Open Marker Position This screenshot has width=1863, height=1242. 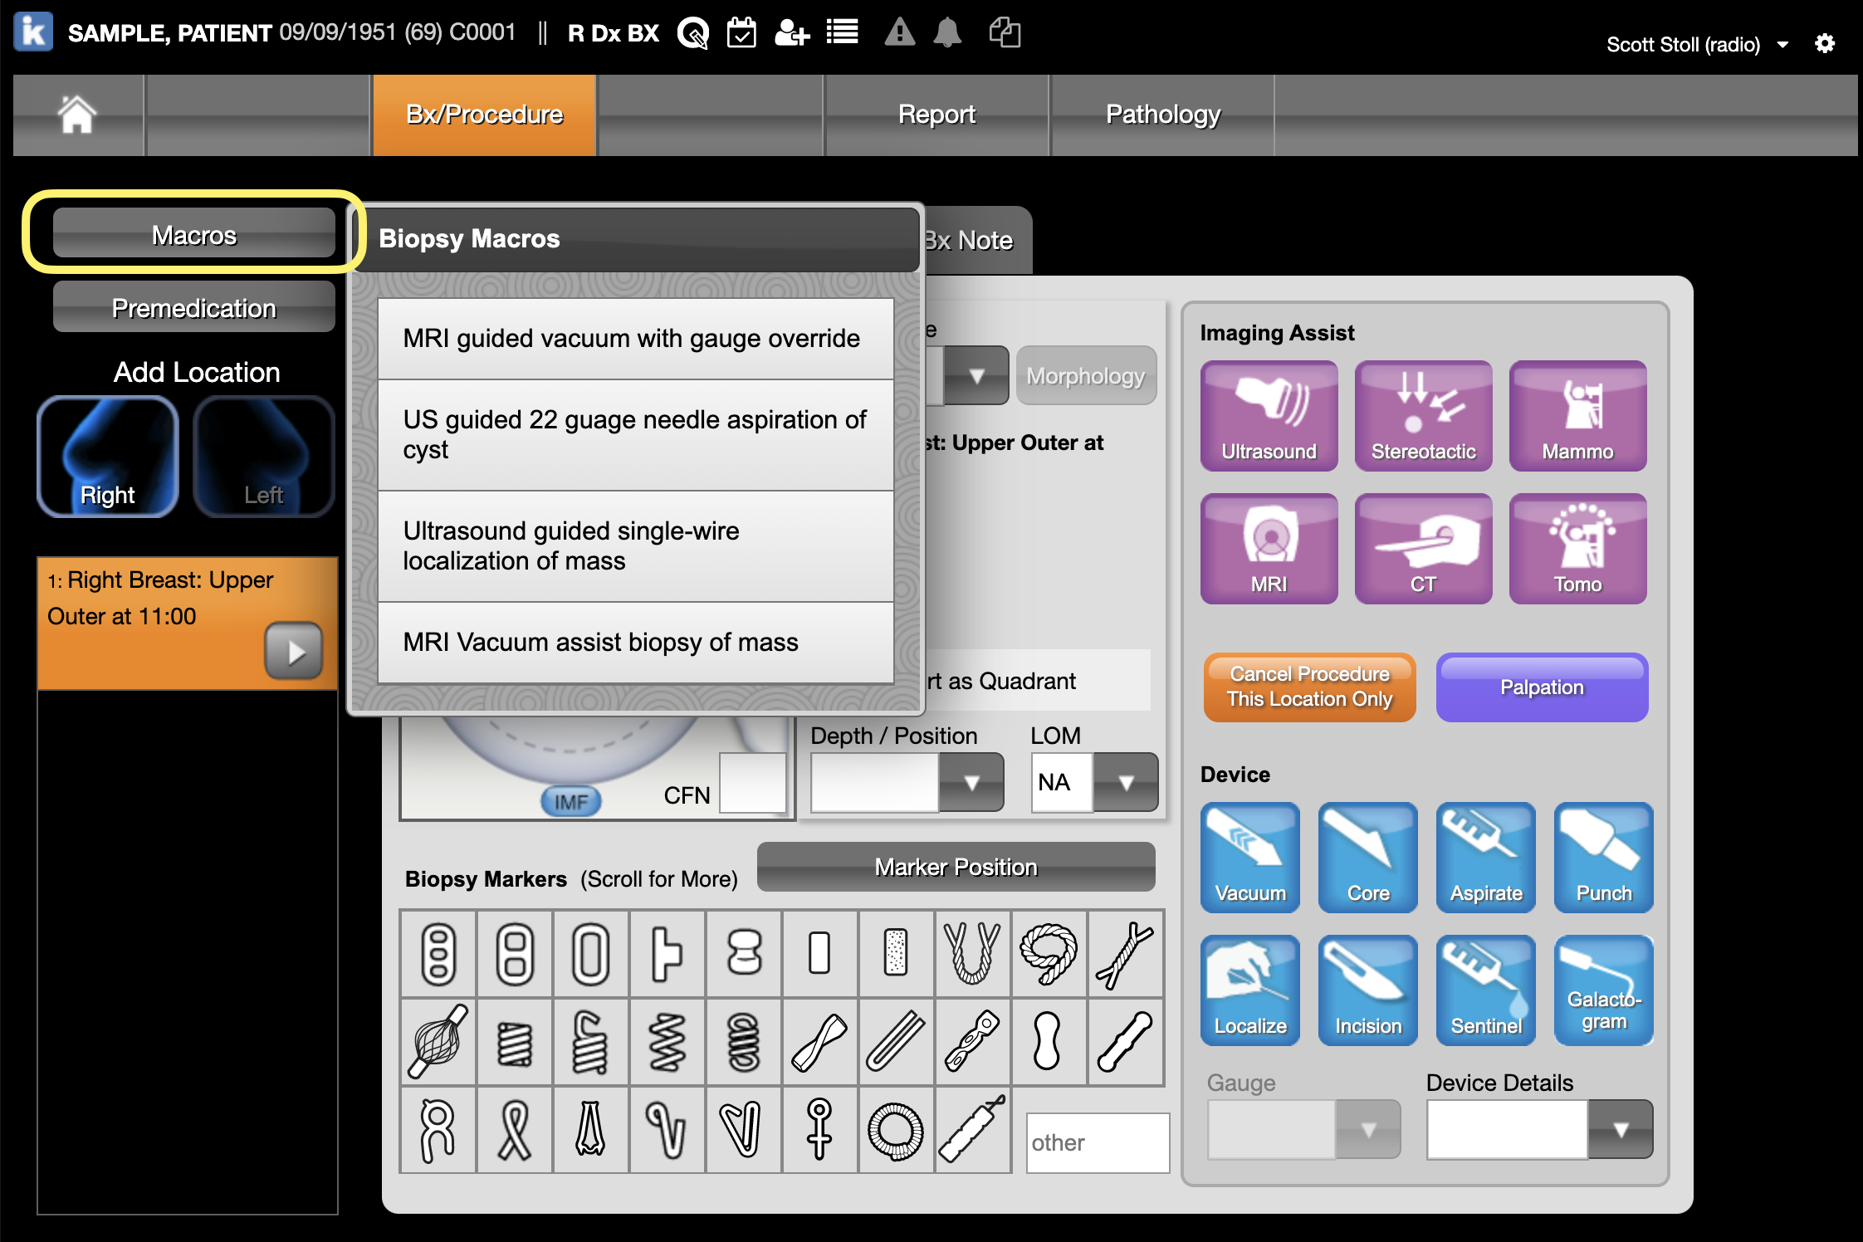pyautogui.click(x=956, y=868)
